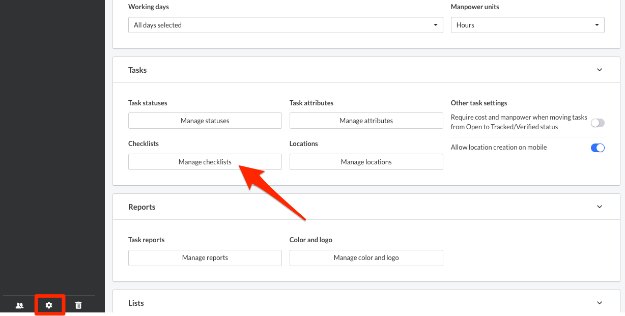Disable allow location creation on mobile

tap(597, 148)
